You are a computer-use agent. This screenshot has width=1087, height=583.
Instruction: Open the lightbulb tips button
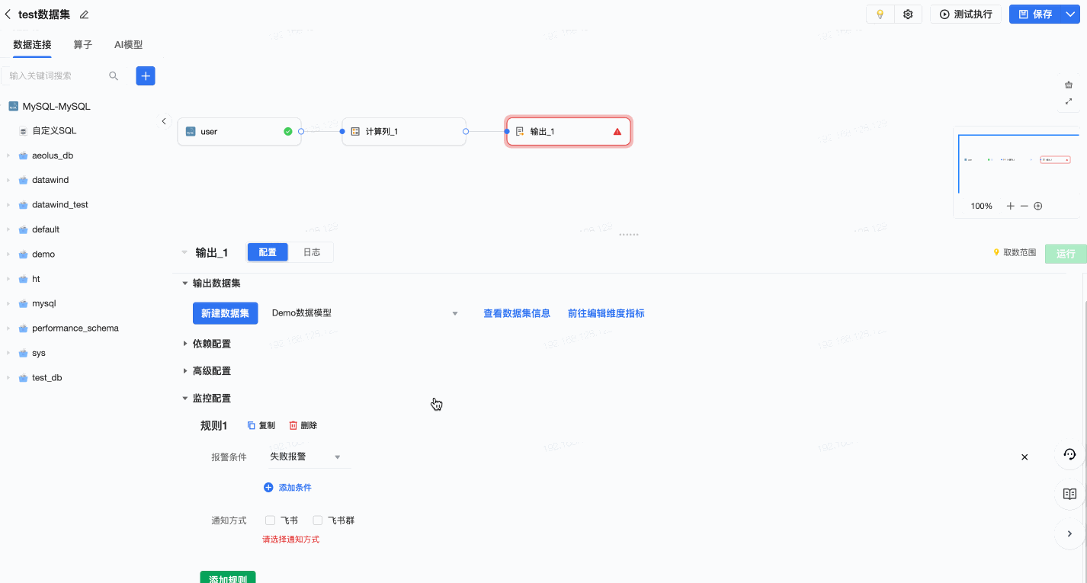tap(880, 14)
